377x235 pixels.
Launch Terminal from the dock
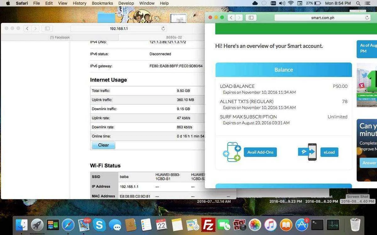(x=317, y=225)
